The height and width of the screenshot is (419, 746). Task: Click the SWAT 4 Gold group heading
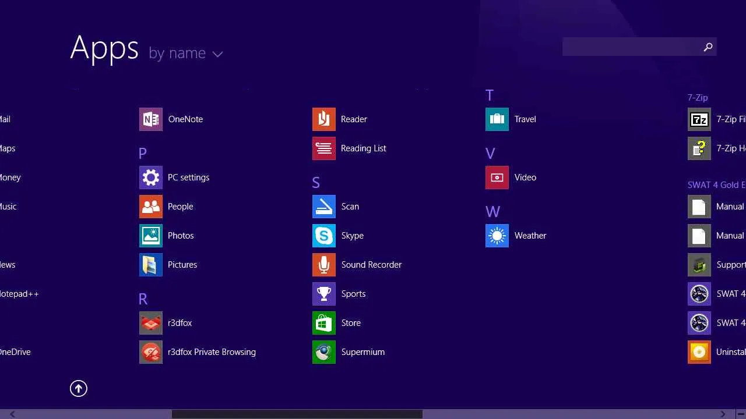pos(716,185)
